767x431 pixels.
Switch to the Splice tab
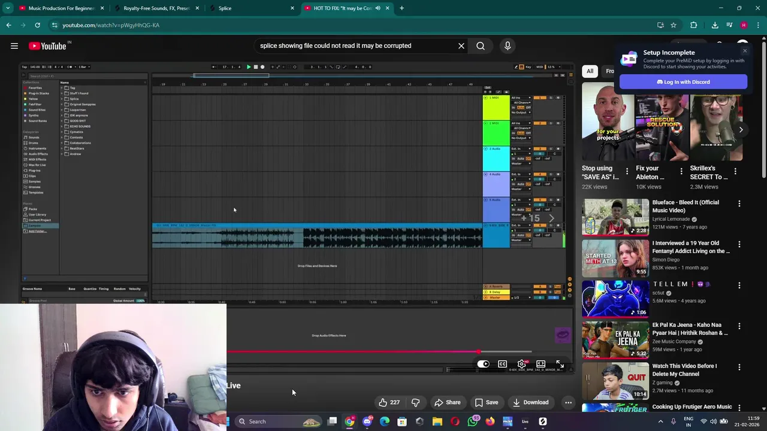coord(252,8)
